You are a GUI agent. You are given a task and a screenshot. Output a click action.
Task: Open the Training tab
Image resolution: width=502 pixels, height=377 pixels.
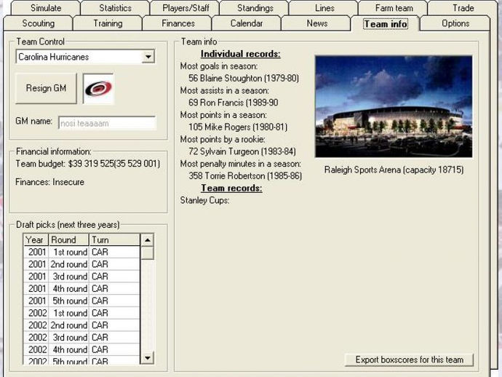click(x=108, y=23)
